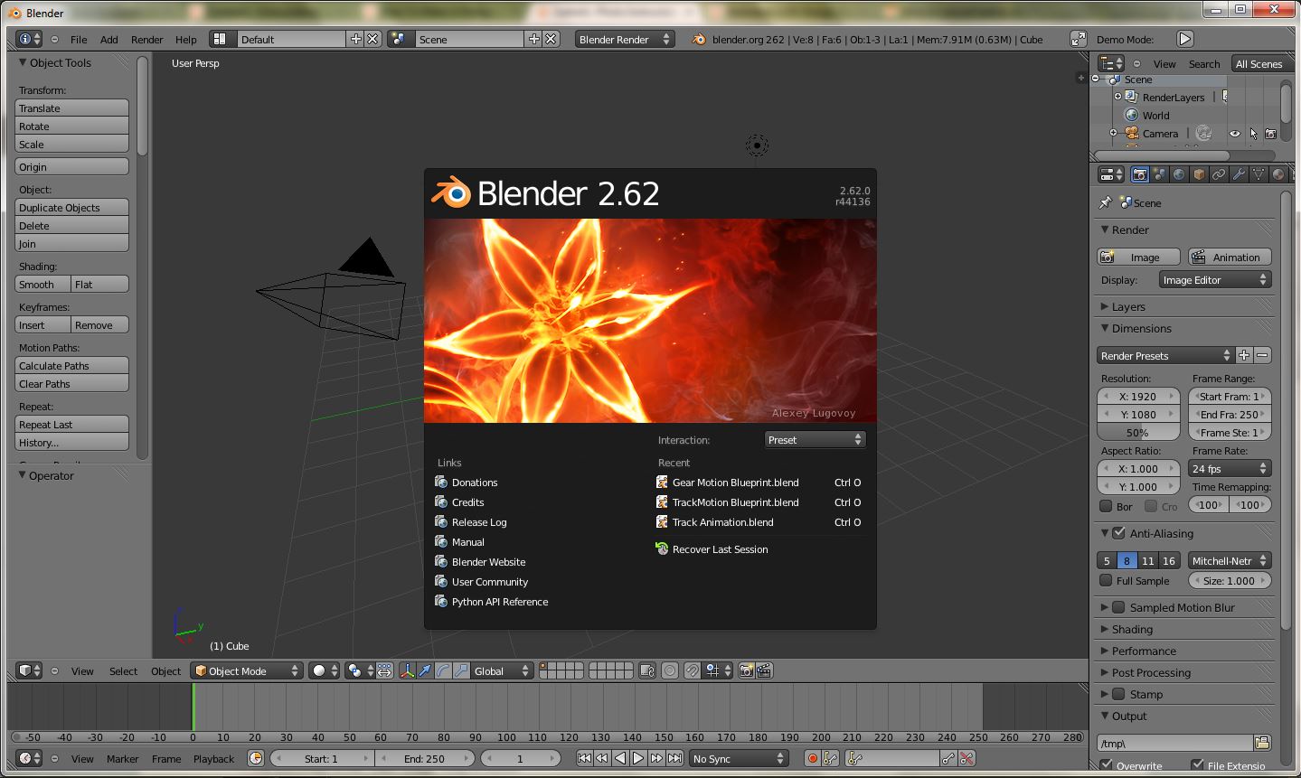Click the Default screen layout name field
This screenshot has height=778, width=1301.
[x=291, y=39]
